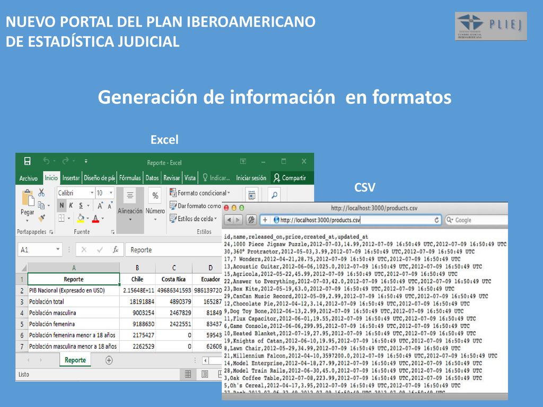Viewport: 543px width, 407px height.
Task: Switch to the Vista tab
Action: point(190,178)
